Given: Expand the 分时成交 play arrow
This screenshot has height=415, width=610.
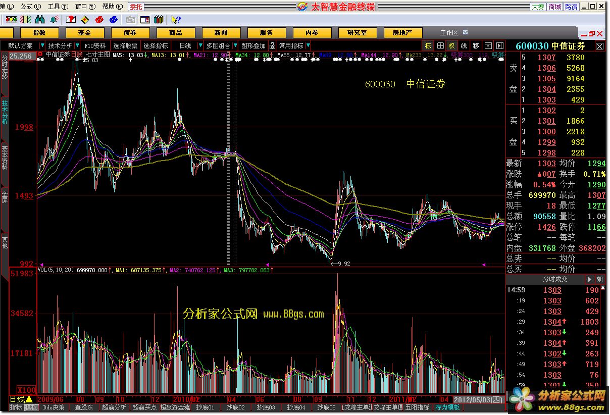Looking at the screenshot, I should tap(589, 279).
